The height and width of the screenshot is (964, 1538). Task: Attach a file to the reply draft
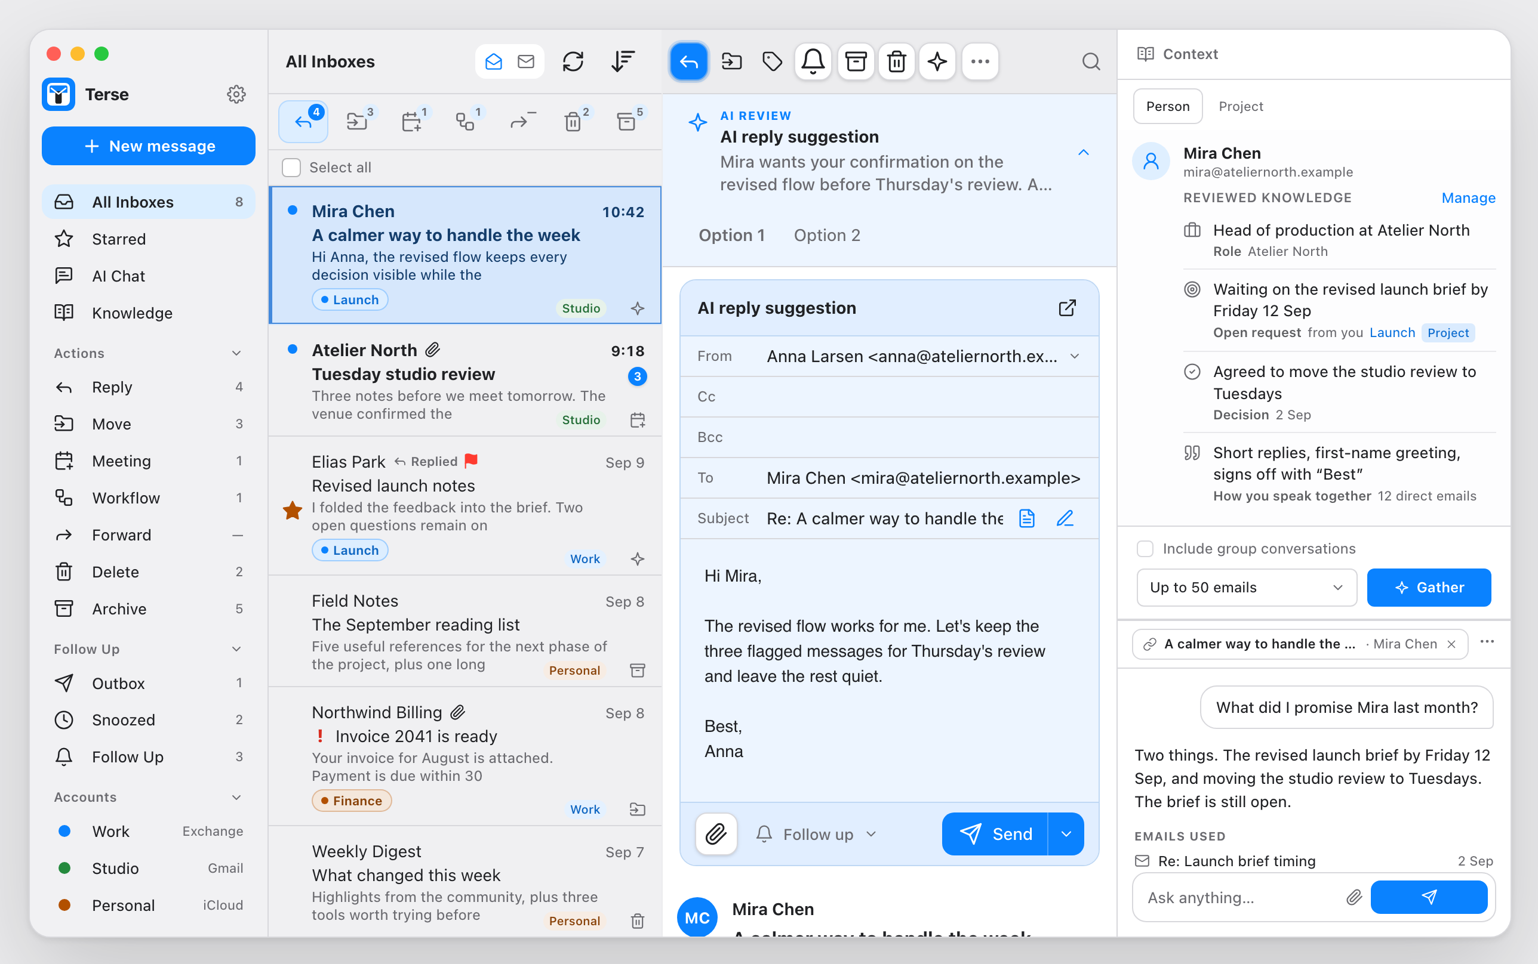point(716,834)
